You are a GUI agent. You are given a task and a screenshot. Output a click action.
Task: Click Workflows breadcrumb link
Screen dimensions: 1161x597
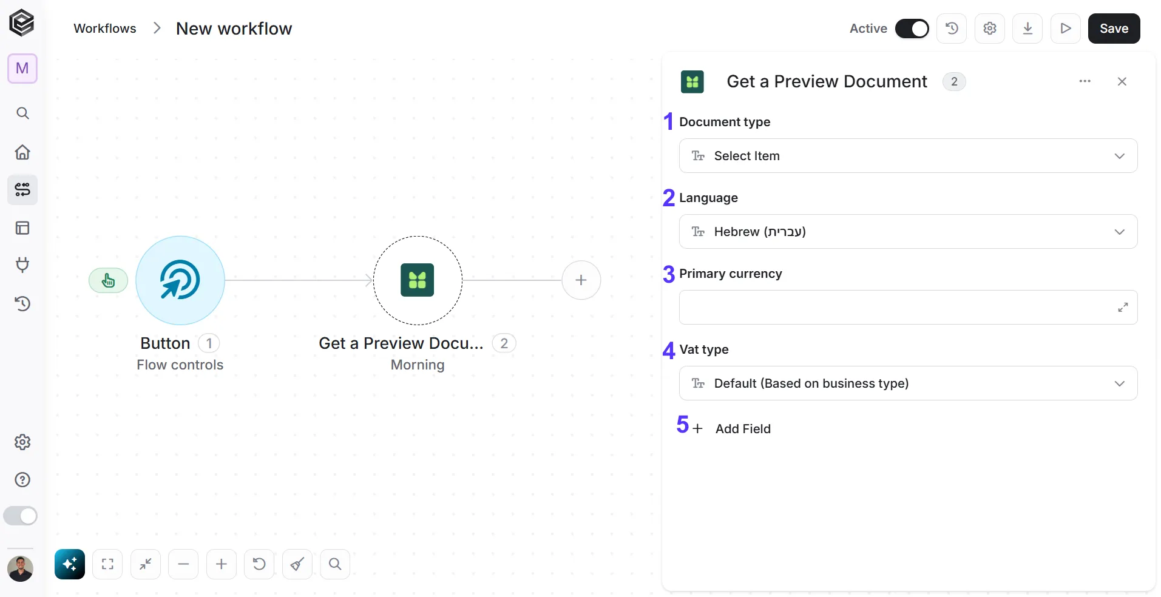tap(105, 29)
